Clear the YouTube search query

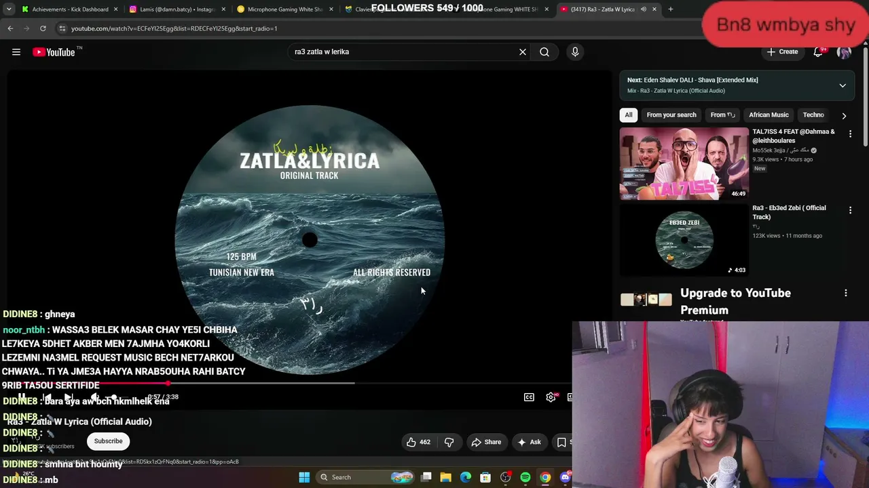click(x=523, y=52)
